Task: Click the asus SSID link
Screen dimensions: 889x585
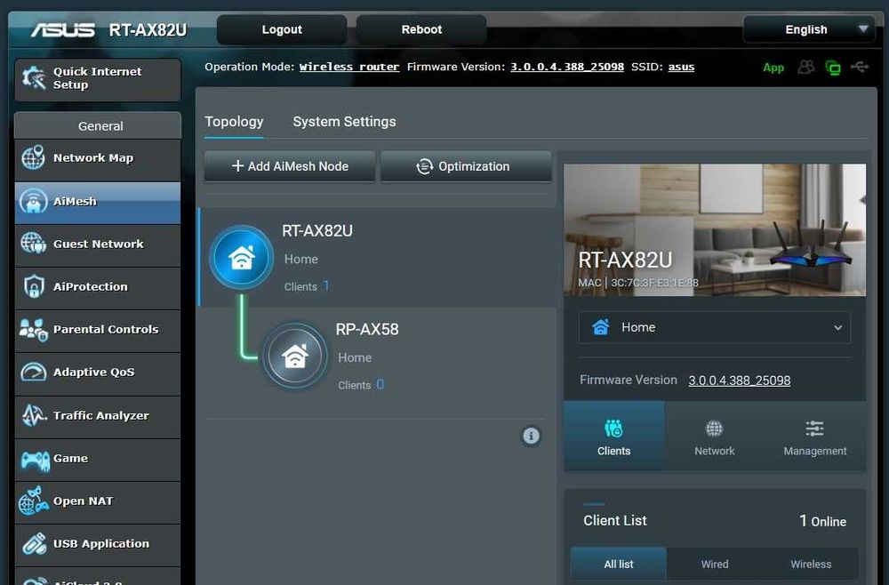Action: pyautogui.click(x=681, y=67)
